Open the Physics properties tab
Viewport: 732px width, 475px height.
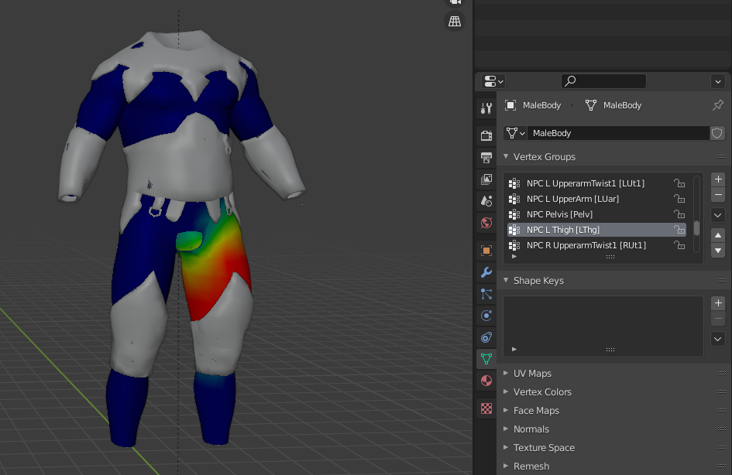click(x=486, y=316)
